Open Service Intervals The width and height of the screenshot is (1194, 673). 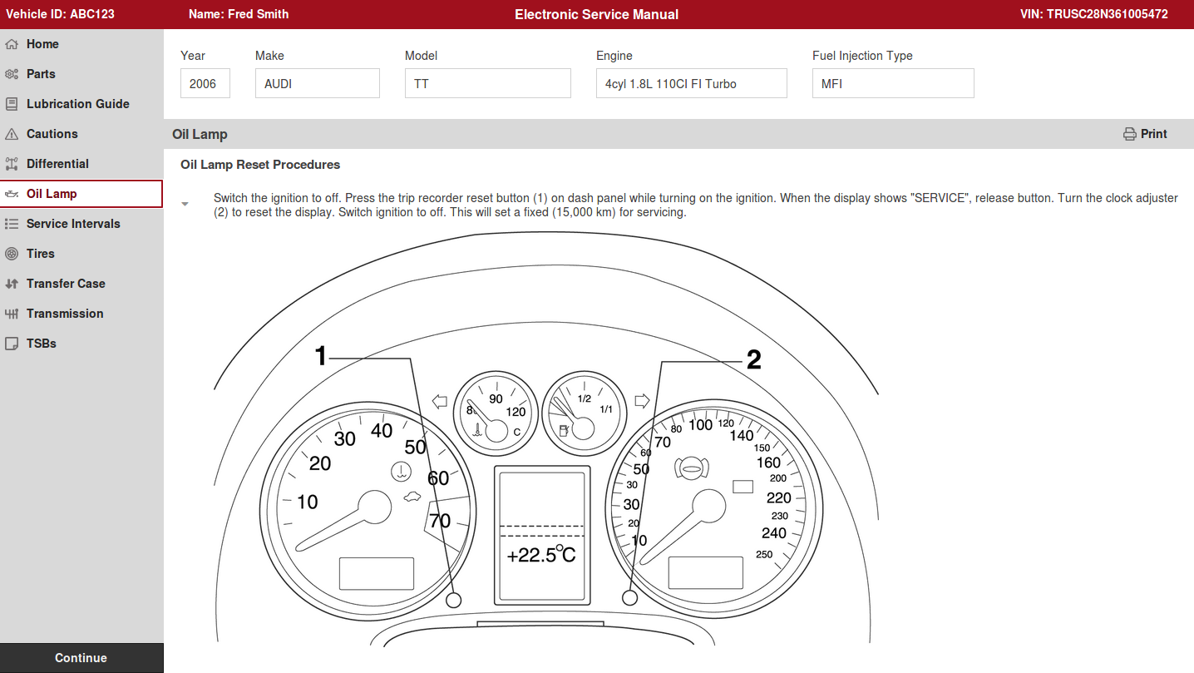81,224
